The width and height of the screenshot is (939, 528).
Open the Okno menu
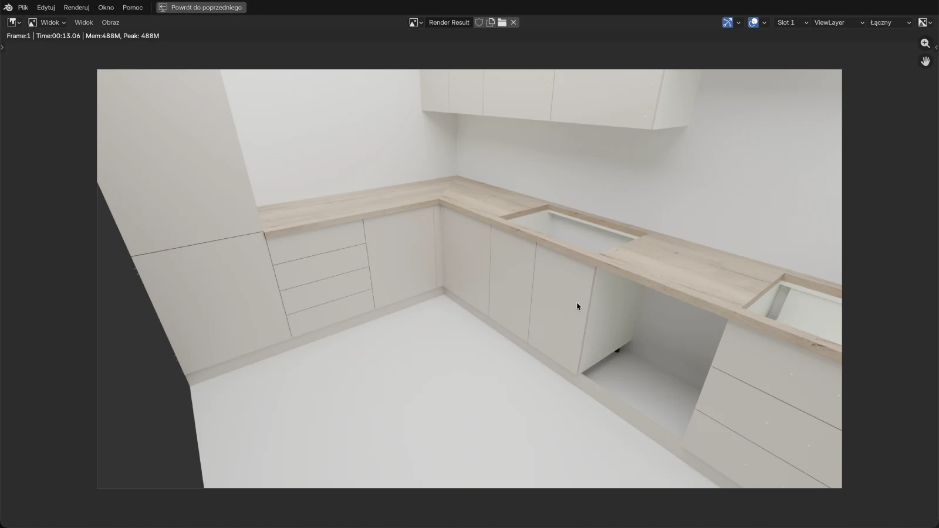[x=106, y=8]
